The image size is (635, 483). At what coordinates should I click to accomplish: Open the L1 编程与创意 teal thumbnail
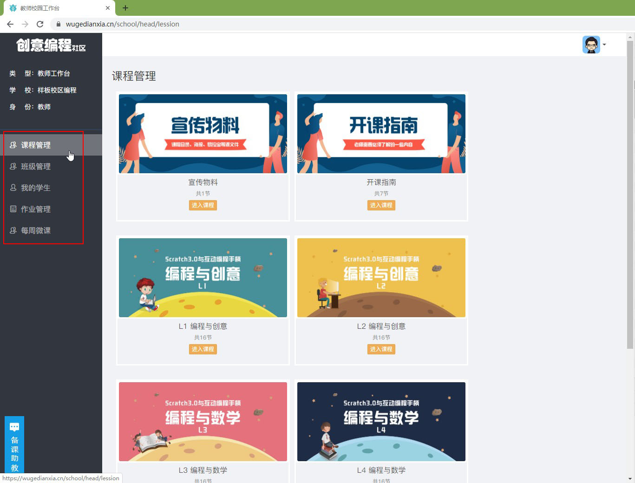pyautogui.click(x=203, y=278)
